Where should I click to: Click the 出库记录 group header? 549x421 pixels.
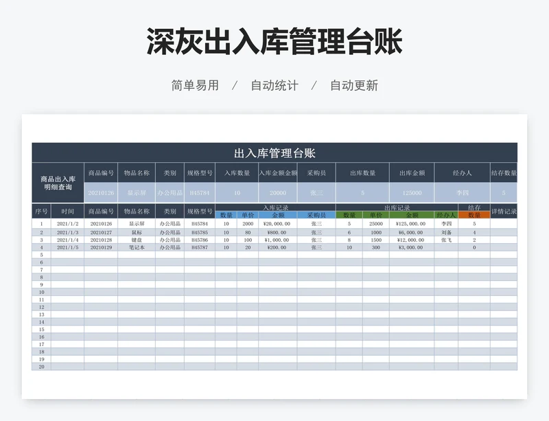coord(397,207)
